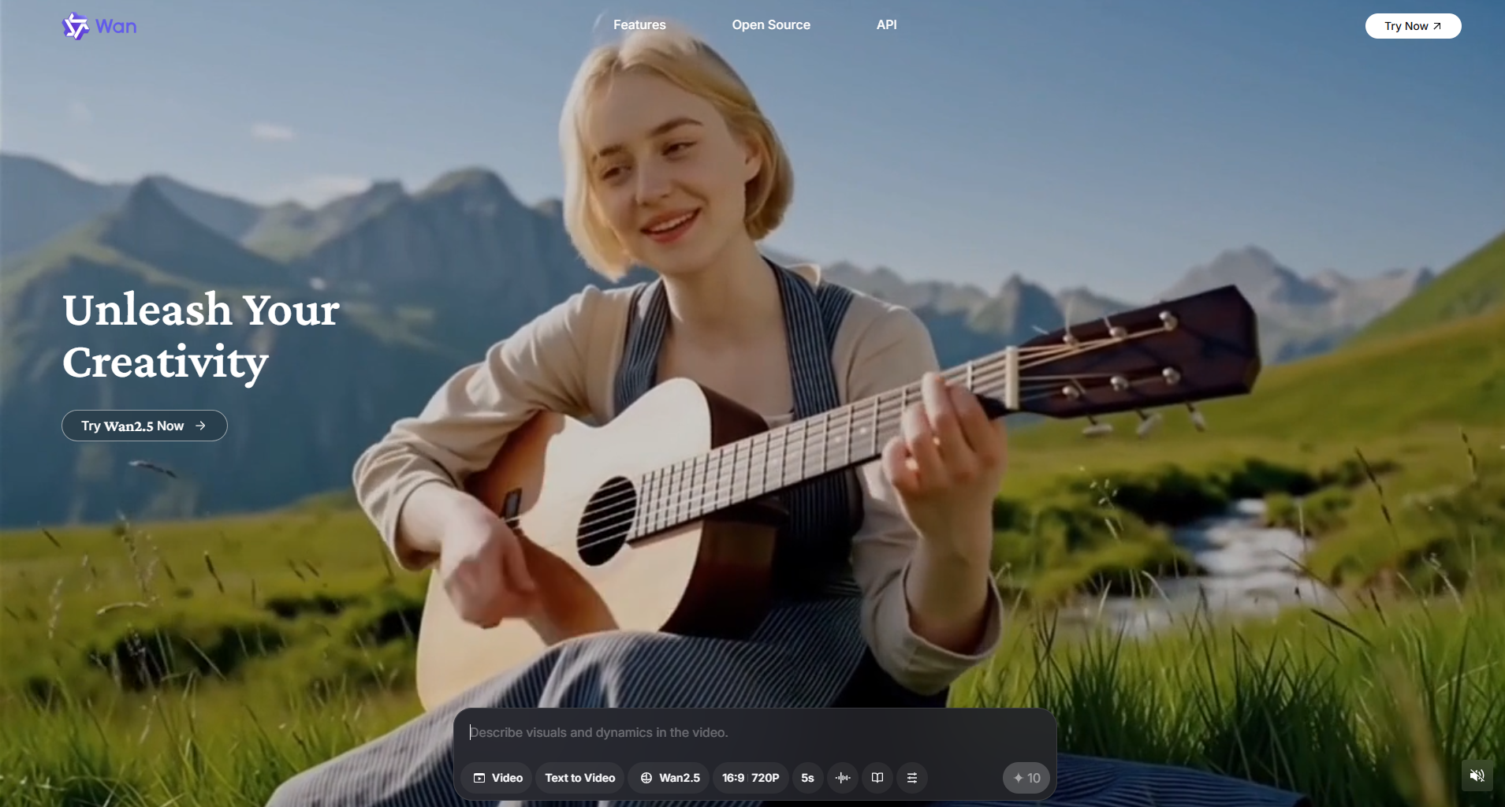1505x807 pixels.
Task: Open the Video type selector
Action: point(497,778)
